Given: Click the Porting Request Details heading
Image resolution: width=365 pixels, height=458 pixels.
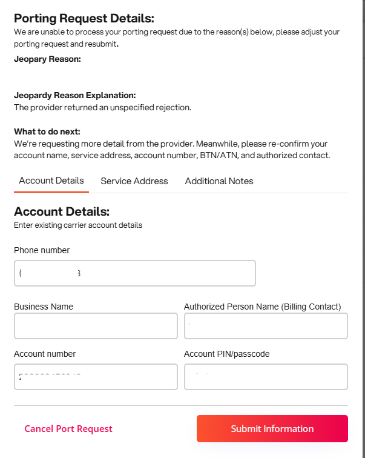Looking at the screenshot, I should tap(84, 19).
